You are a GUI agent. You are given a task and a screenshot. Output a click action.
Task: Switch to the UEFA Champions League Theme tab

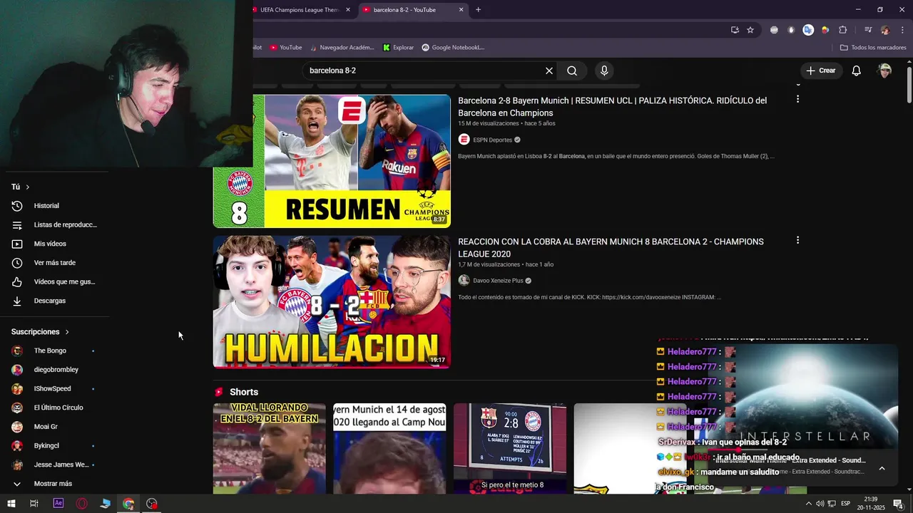(300, 10)
